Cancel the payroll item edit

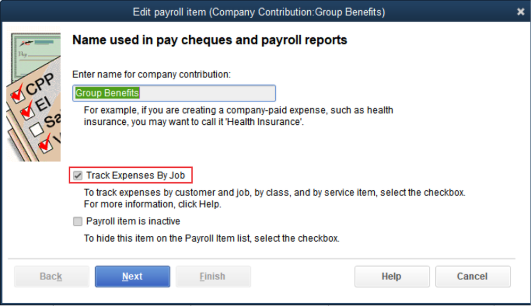473,276
